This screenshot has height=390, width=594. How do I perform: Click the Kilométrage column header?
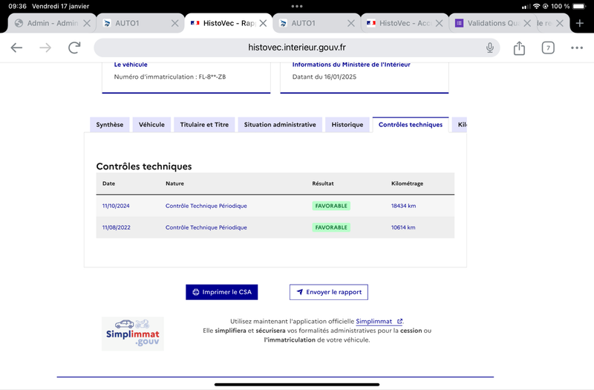pyautogui.click(x=407, y=183)
